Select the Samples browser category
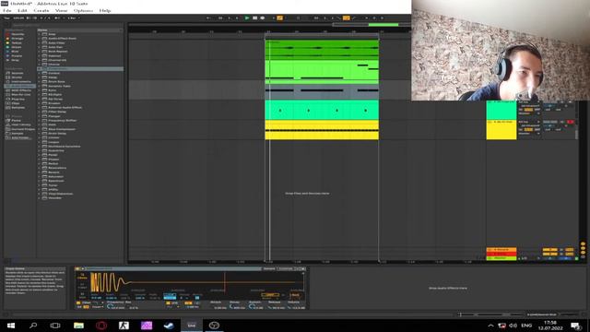 point(18,108)
